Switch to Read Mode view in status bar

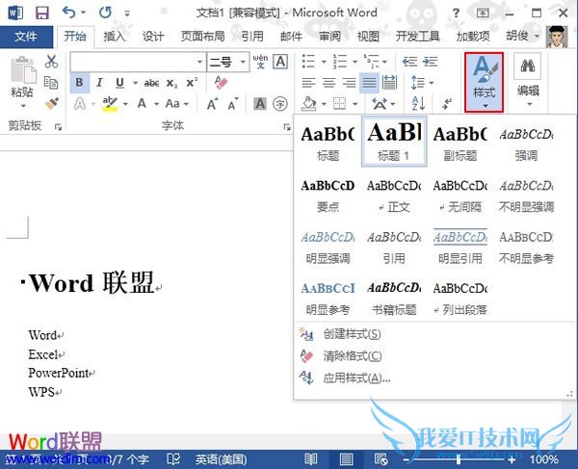pos(311,459)
